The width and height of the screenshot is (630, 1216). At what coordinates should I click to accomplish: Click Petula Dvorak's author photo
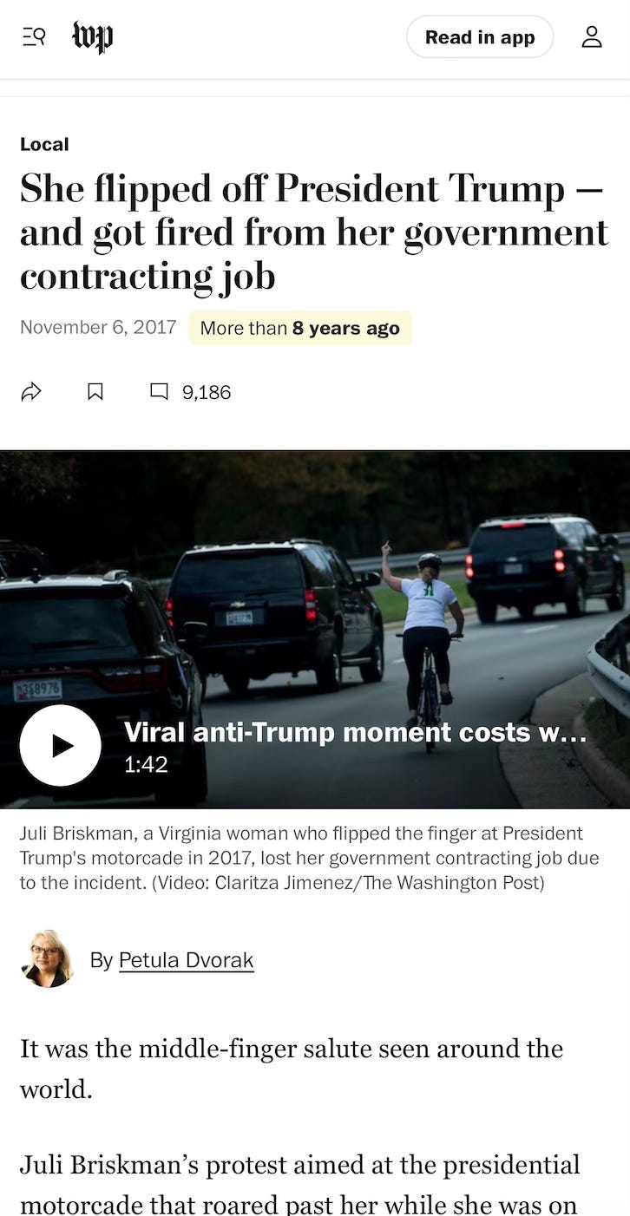[x=47, y=959]
